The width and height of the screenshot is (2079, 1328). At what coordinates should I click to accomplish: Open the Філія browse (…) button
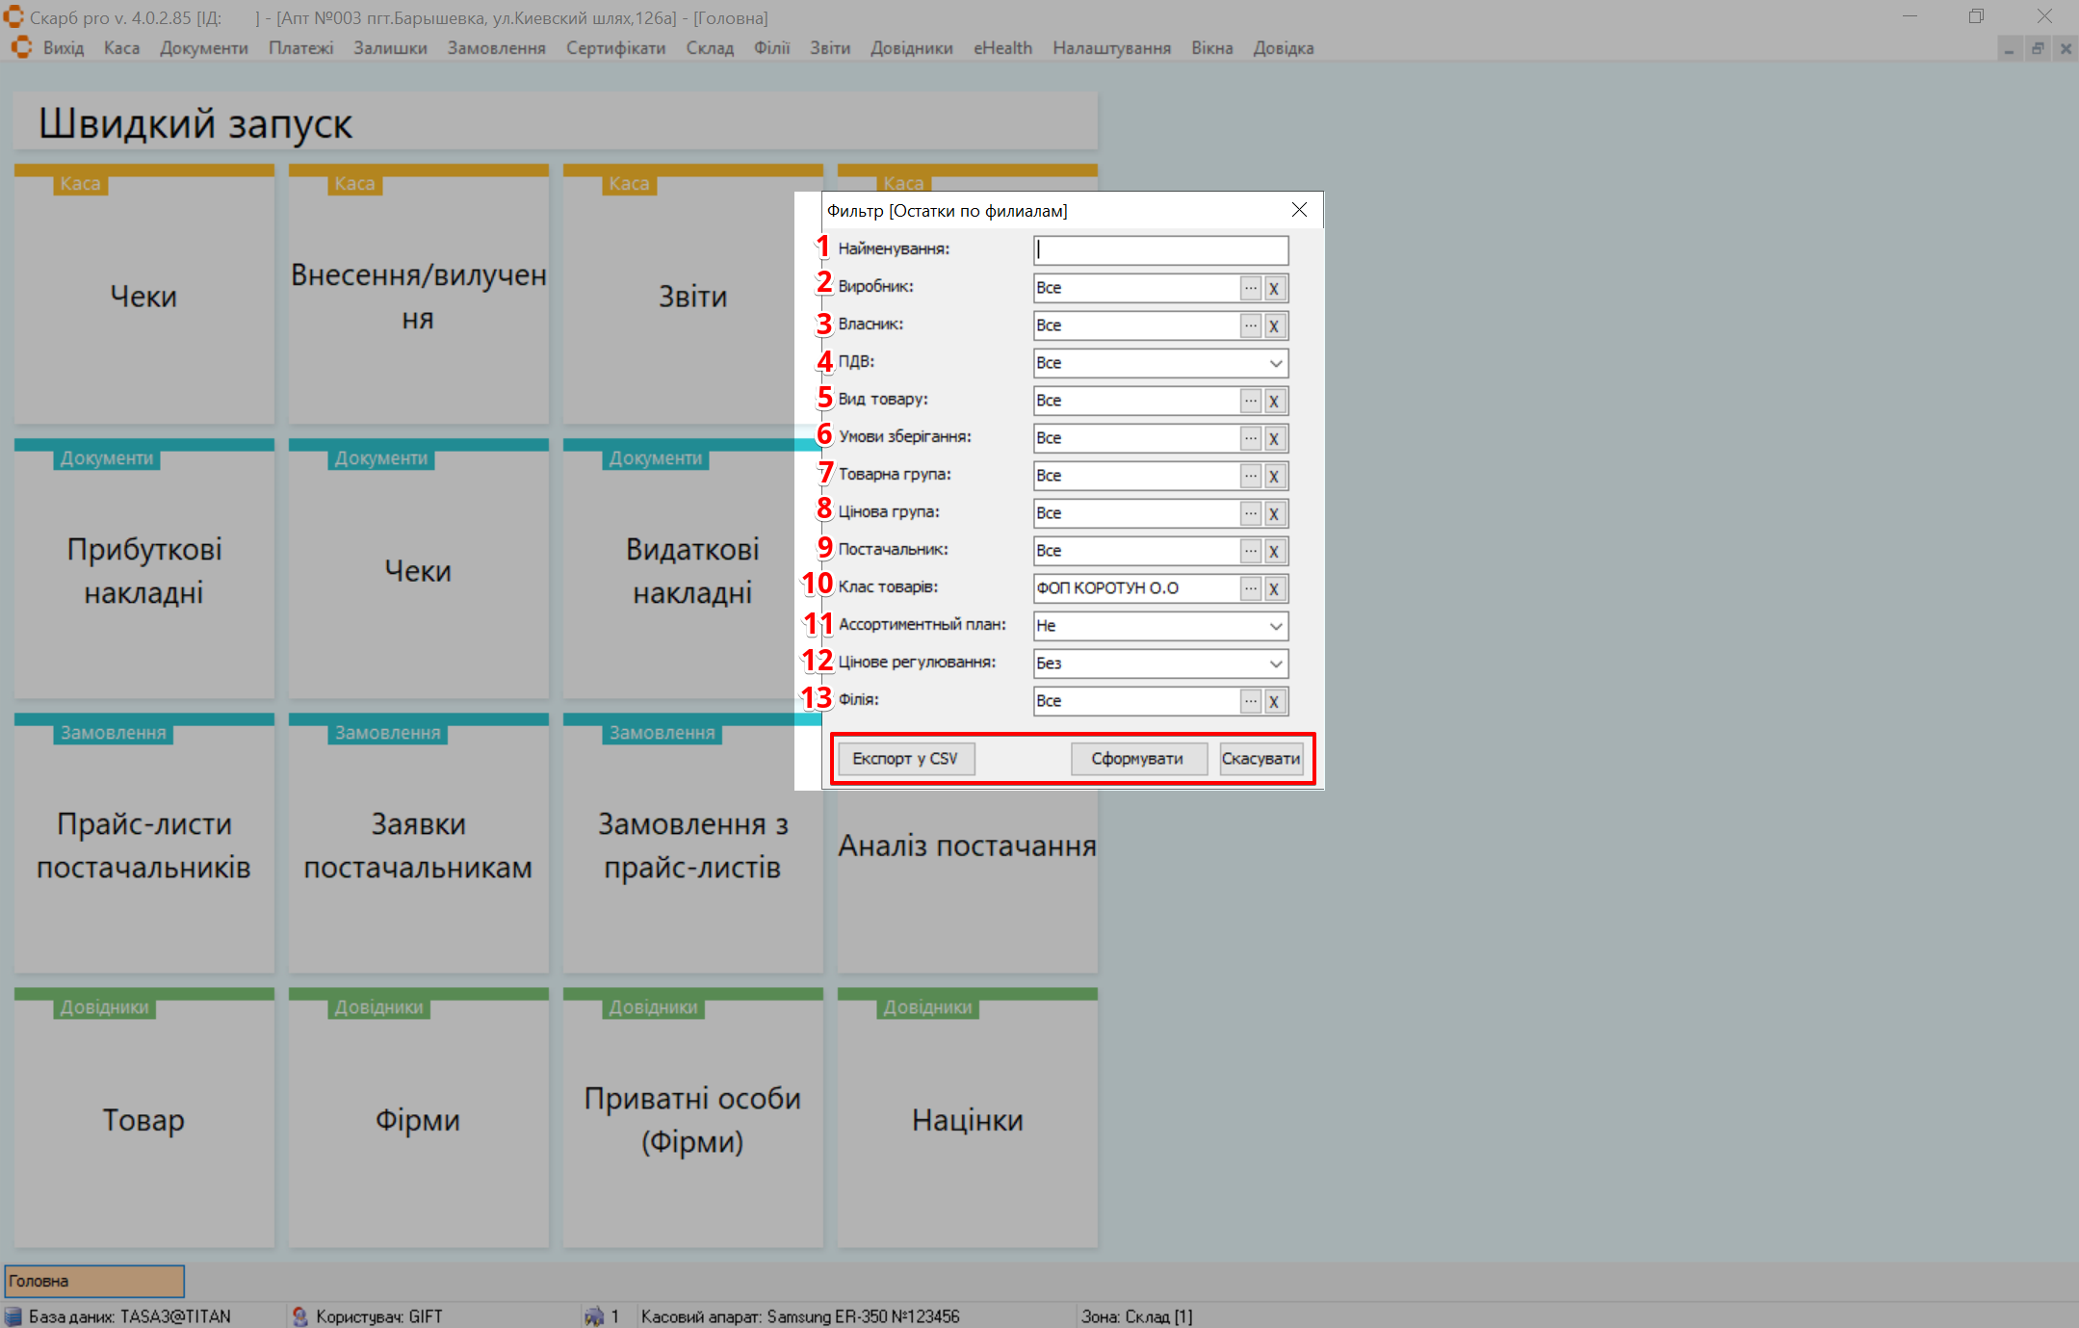pos(1250,701)
